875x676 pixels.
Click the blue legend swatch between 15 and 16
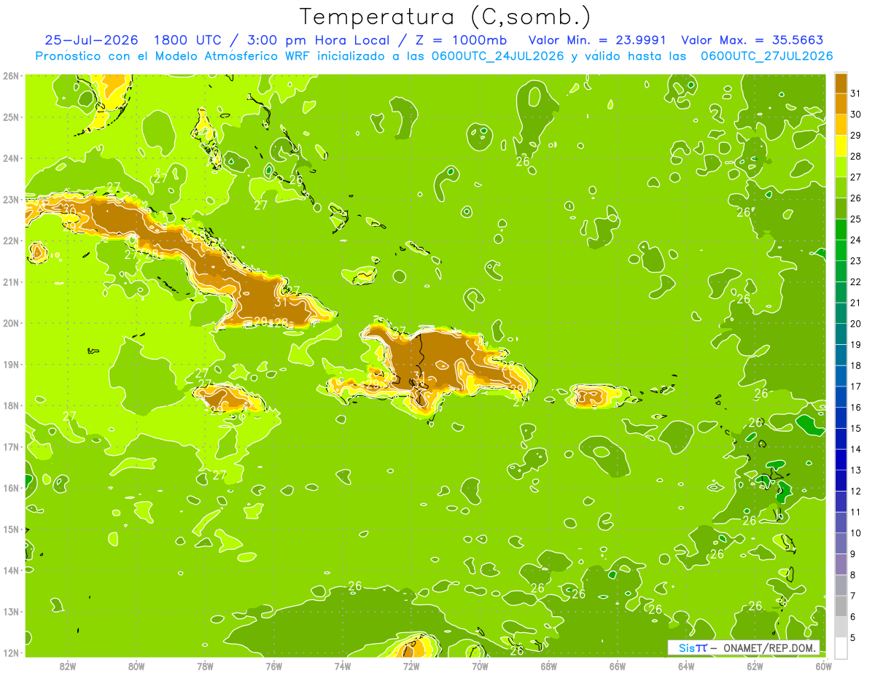coord(841,418)
